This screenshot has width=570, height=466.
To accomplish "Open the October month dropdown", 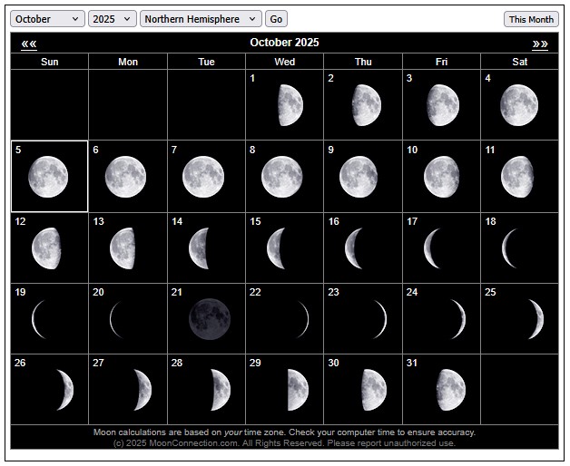I will pos(47,19).
